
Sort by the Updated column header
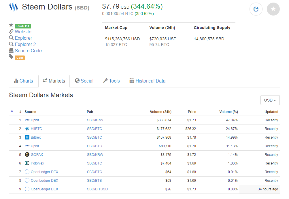click(x=271, y=112)
